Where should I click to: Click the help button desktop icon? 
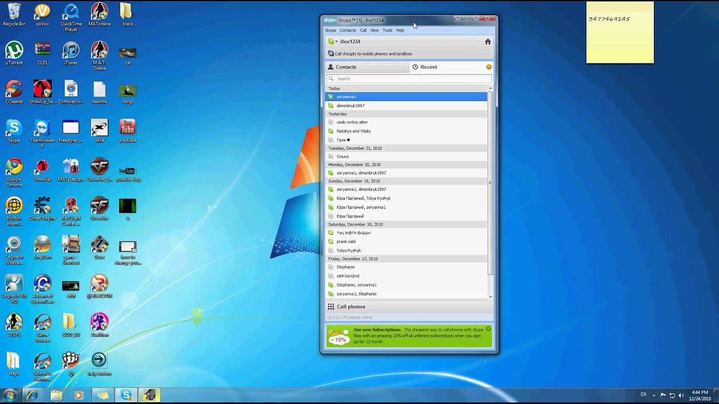point(99,364)
